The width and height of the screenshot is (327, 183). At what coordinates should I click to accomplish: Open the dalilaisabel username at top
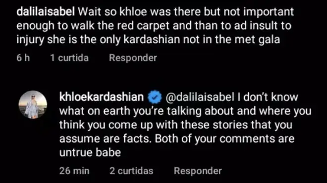tap(46, 12)
